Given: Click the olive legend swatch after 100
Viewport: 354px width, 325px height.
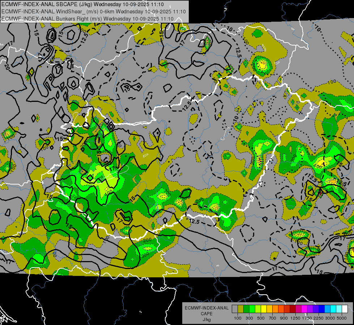Looking at the screenshot, I should (x=240, y=309).
